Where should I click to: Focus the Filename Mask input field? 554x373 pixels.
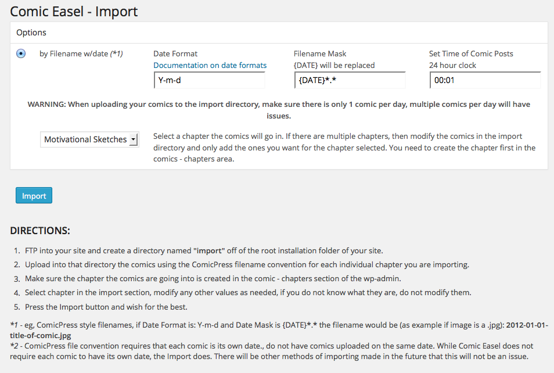(350, 80)
